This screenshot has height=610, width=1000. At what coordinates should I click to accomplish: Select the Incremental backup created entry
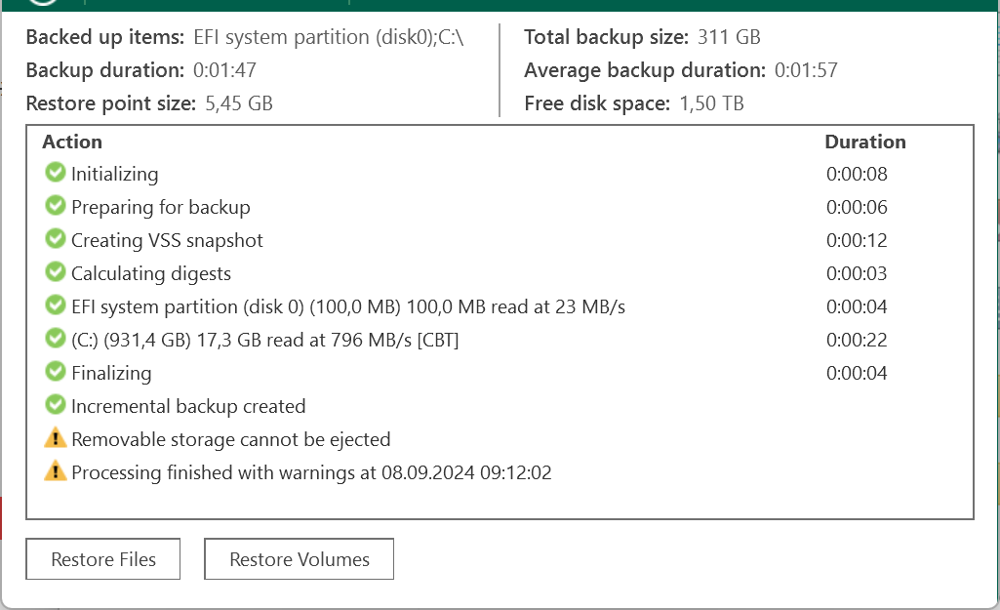188,406
